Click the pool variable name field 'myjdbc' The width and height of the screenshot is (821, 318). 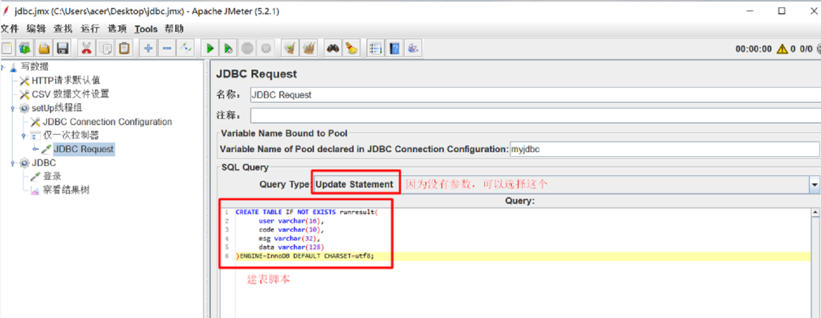[x=665, y=149]
